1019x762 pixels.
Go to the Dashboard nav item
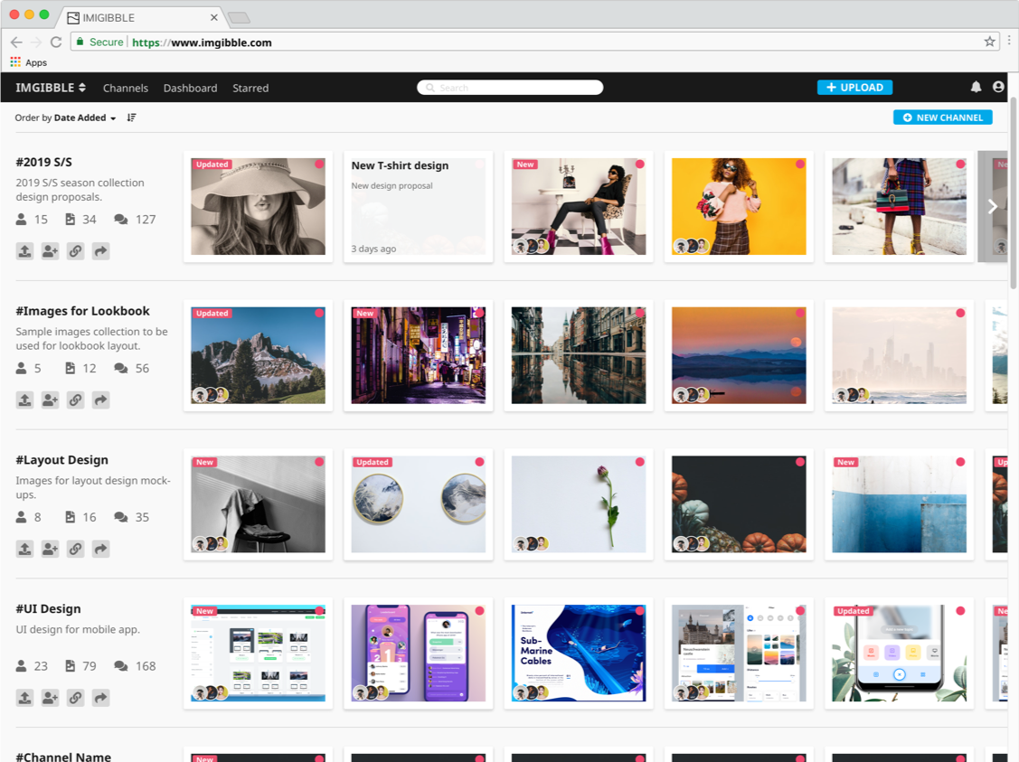click(x=191, y=88)
